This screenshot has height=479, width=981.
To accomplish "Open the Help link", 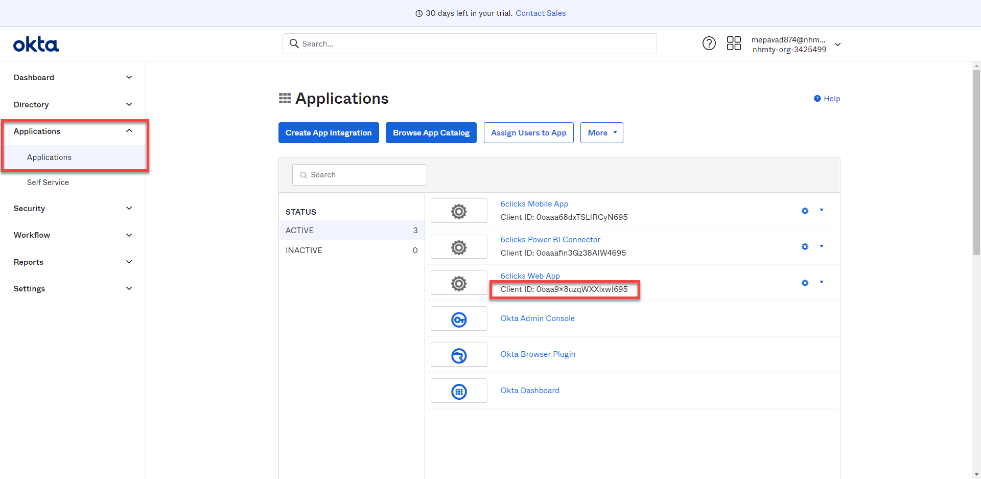I will click(x=832, y=99).
